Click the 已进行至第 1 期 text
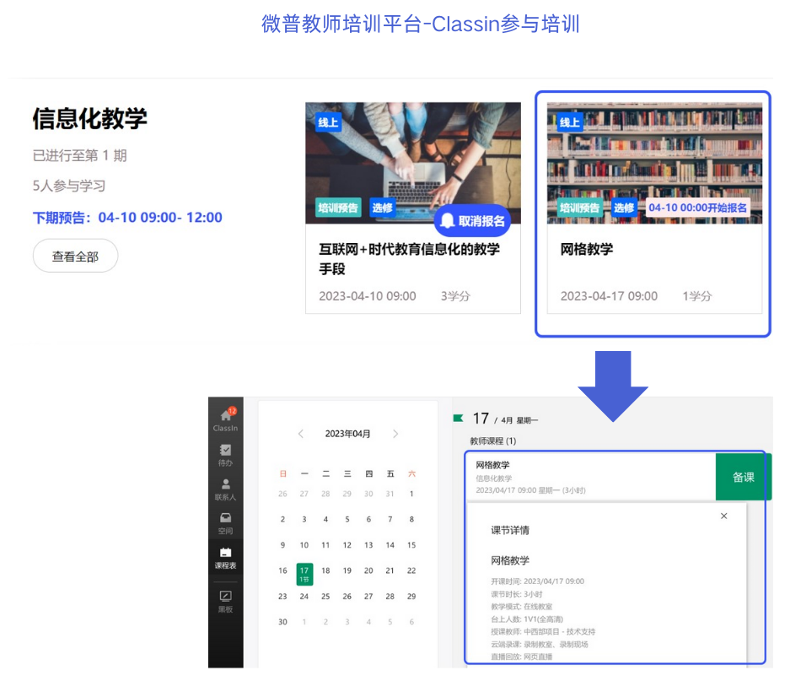The width and height of the screenshot is (801, 692). pyautogui.click(x=80, y=155)
